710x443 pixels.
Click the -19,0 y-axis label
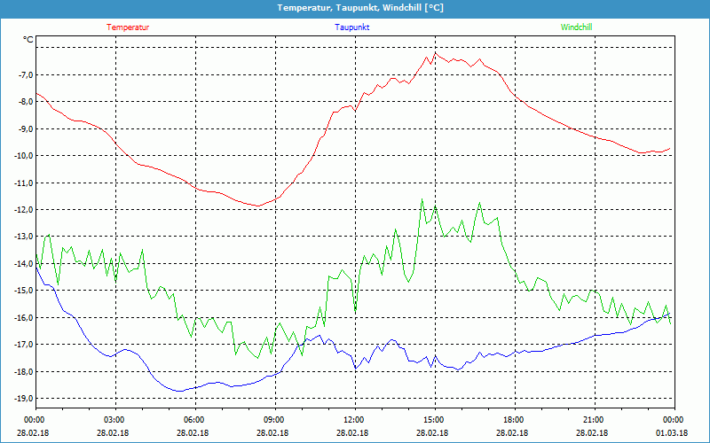click(x=23, y=398)
